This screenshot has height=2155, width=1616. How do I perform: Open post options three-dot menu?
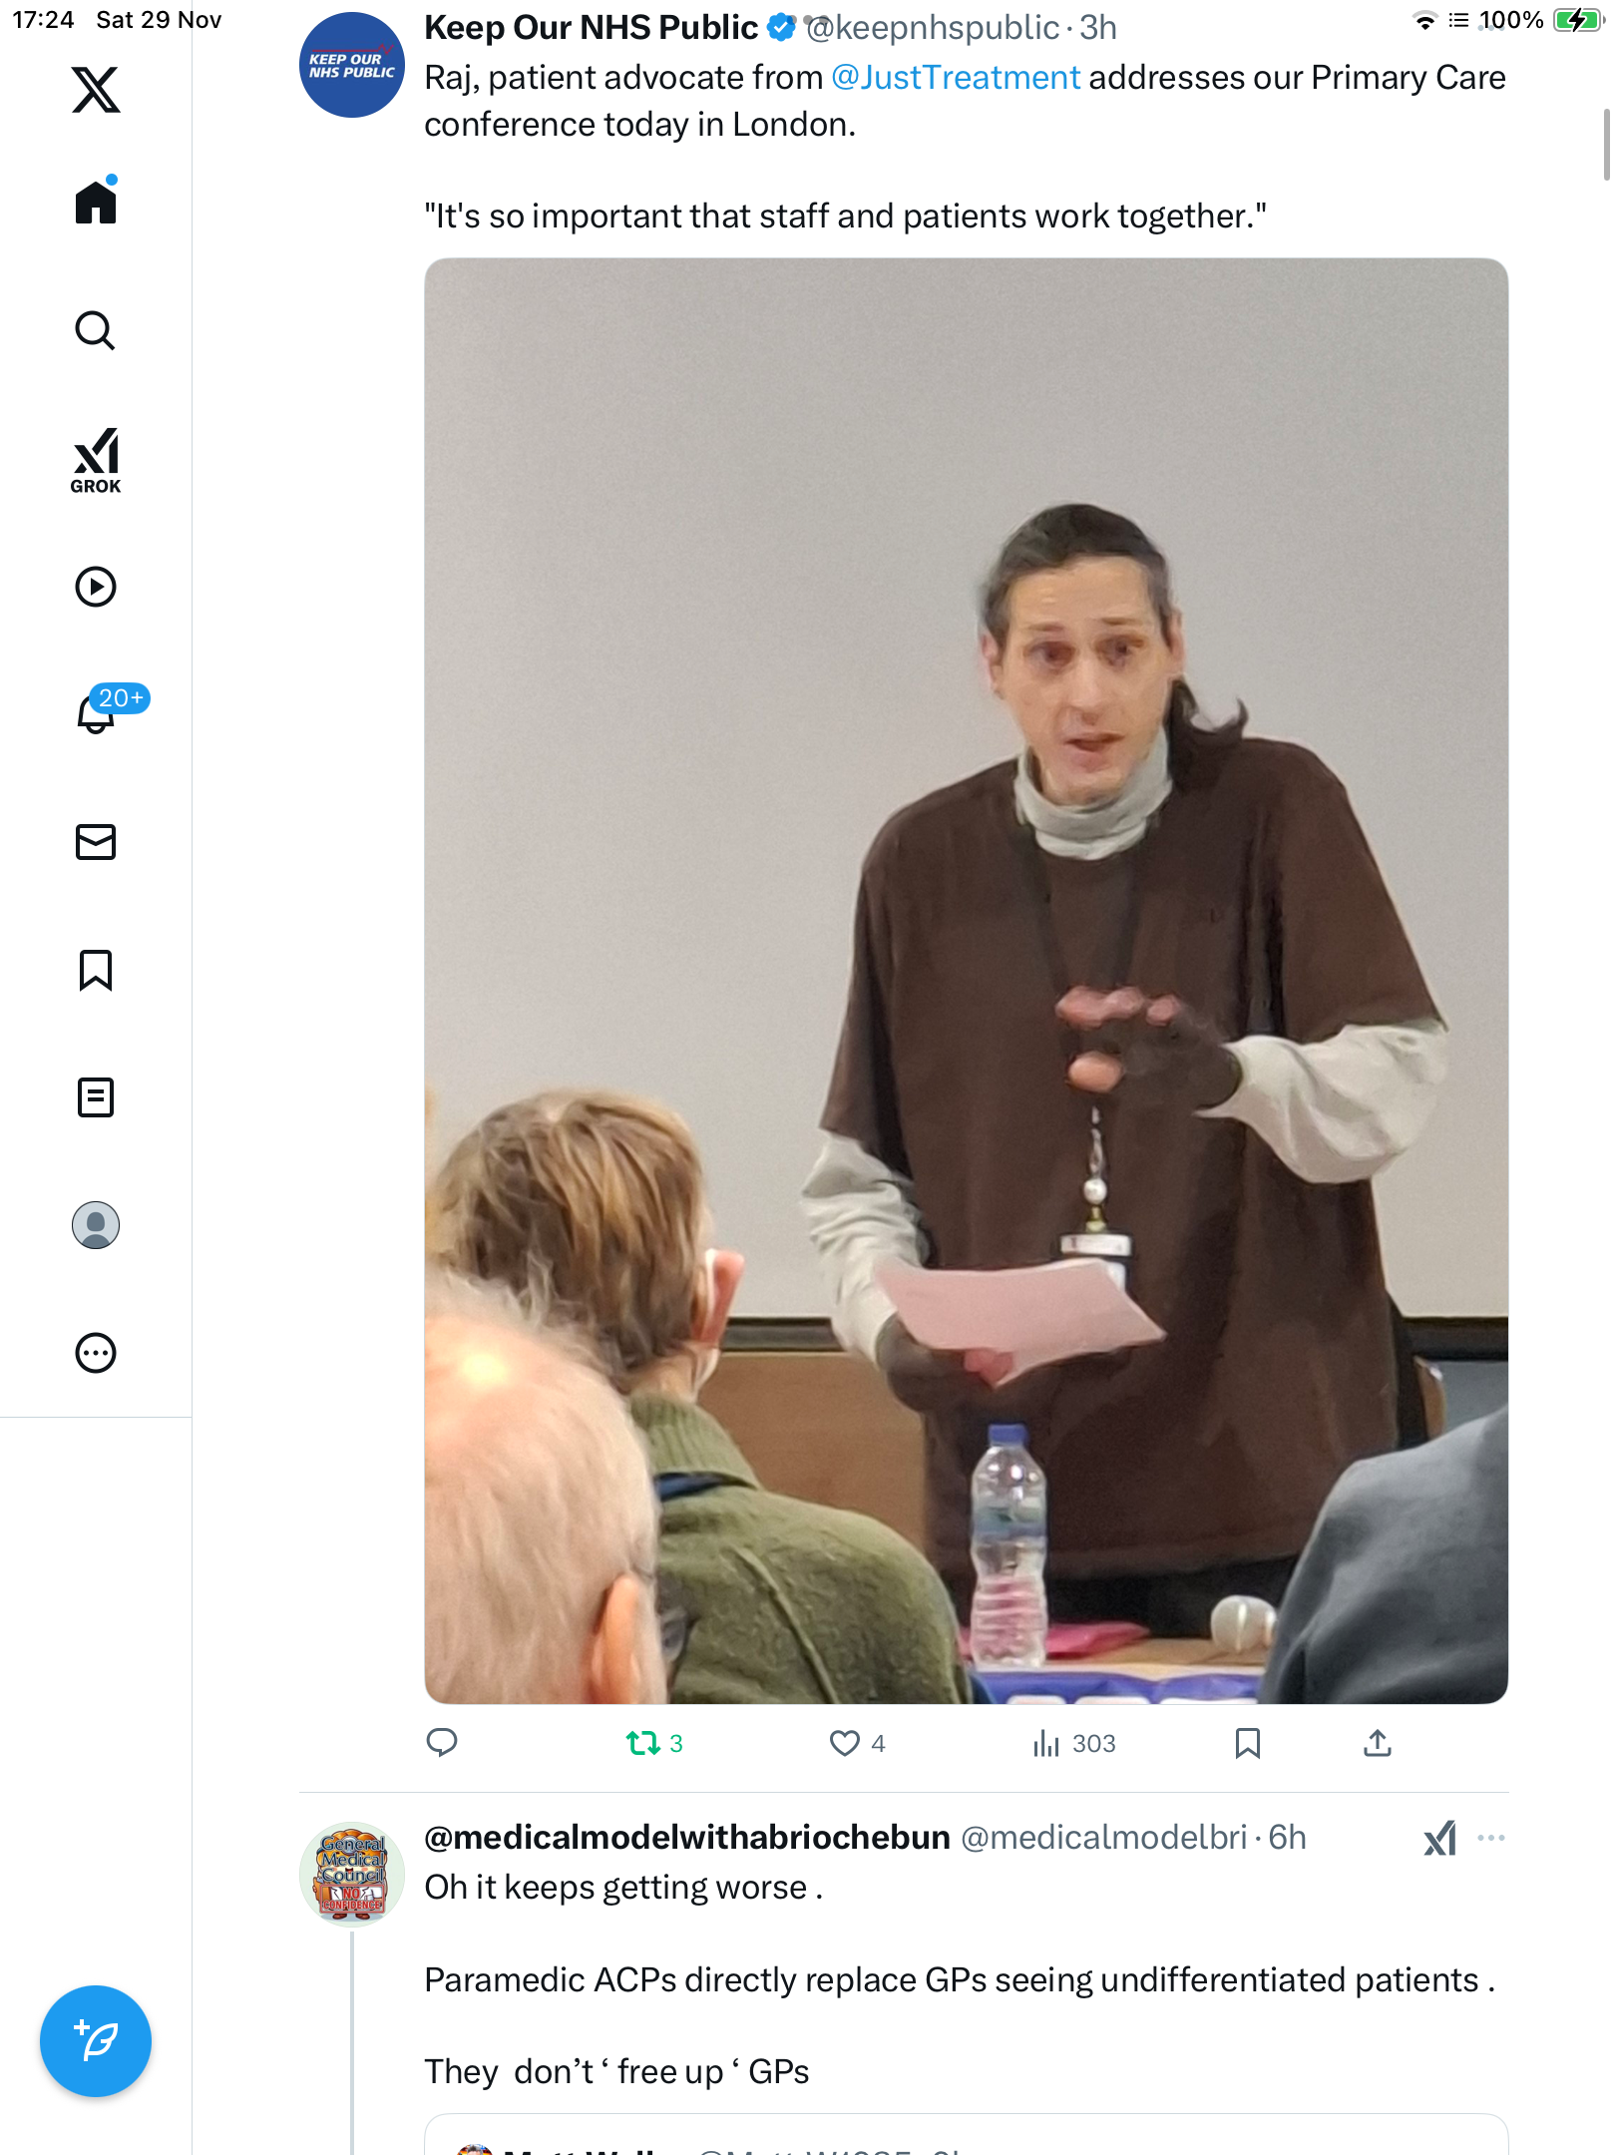pyautogui.click(x=1491, y=1838)
